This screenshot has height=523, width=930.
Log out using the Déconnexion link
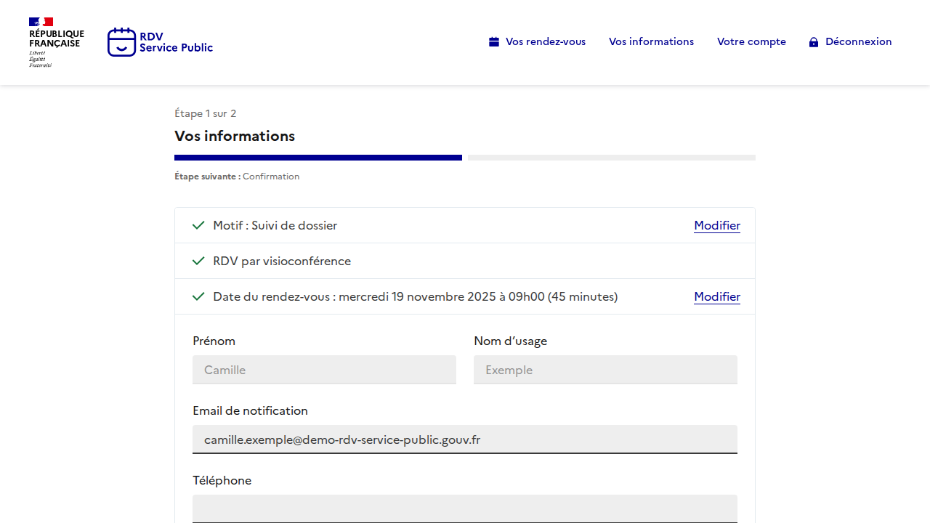pos(858,42)
